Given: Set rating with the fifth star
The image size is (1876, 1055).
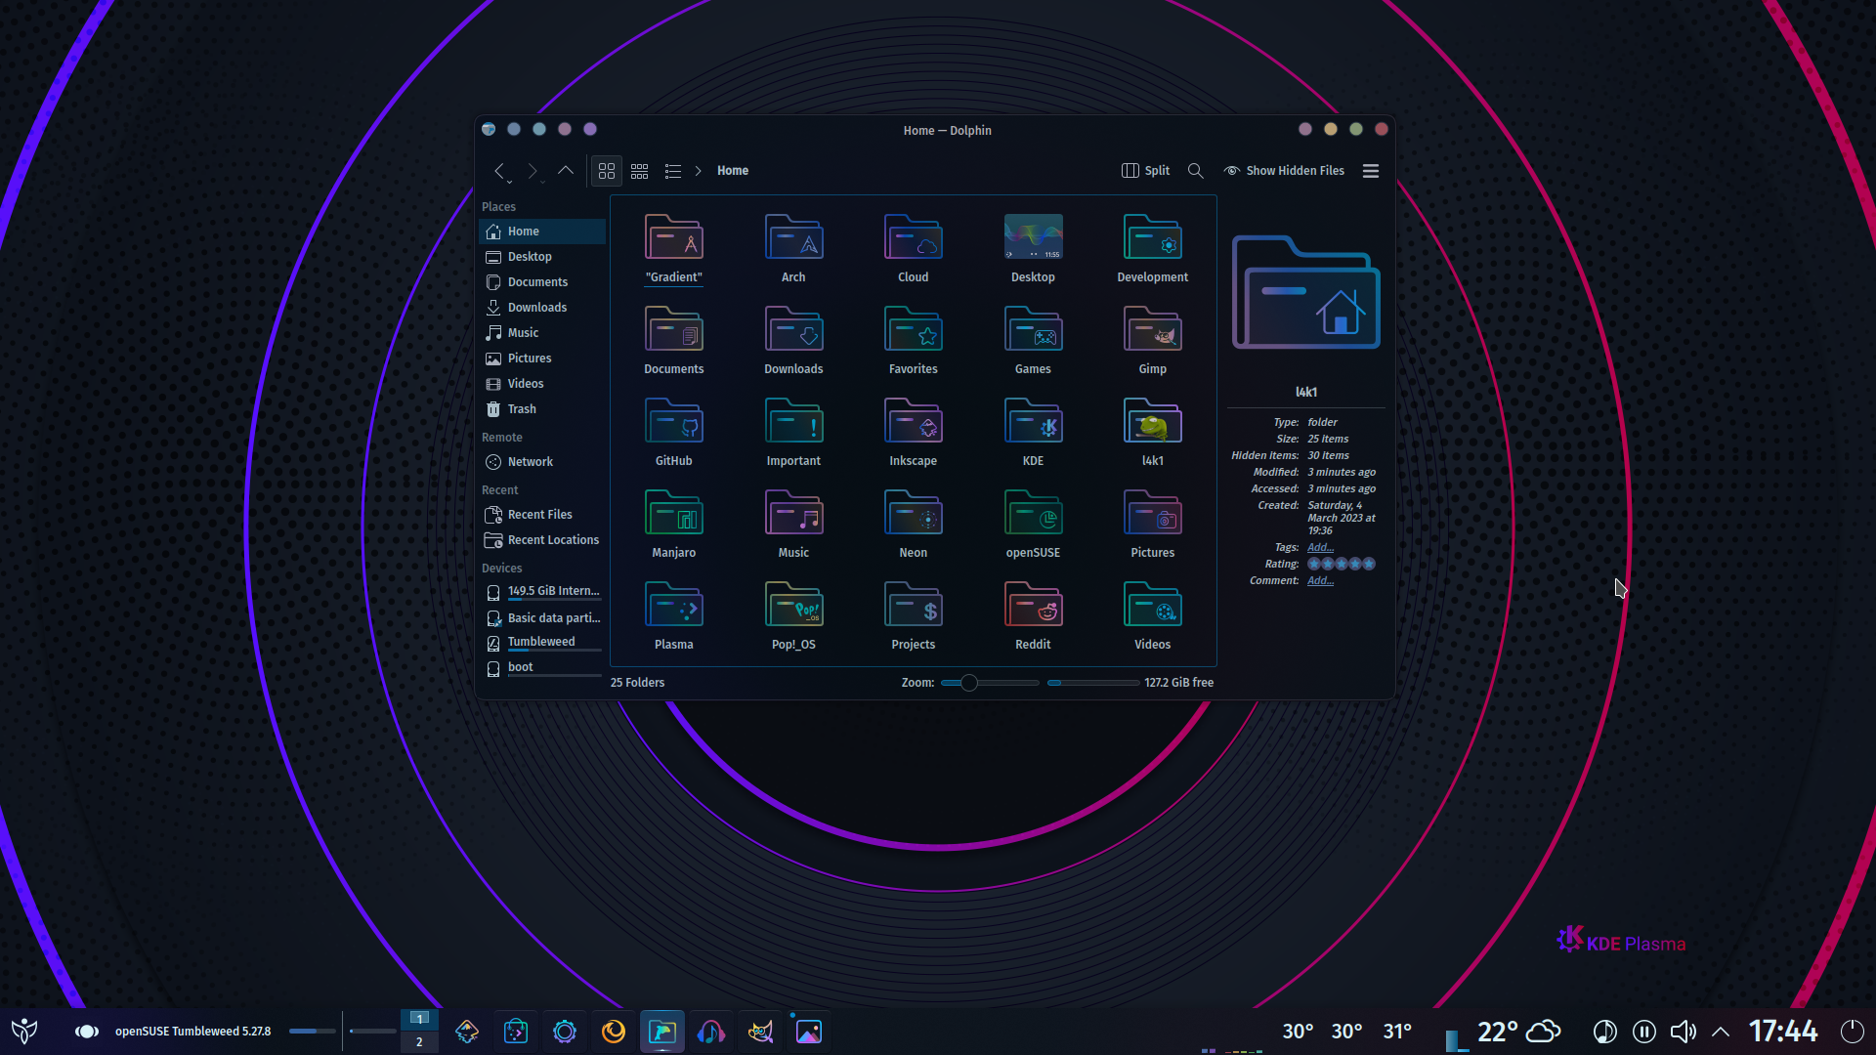Looking at the screenshot, I should [x=1369, y=565].
